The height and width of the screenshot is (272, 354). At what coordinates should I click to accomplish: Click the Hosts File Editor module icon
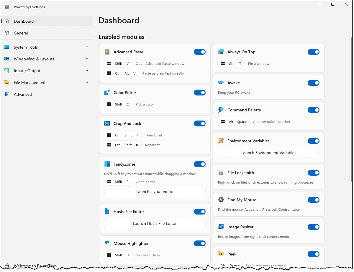pyautogui.click(x=107, y=212)
